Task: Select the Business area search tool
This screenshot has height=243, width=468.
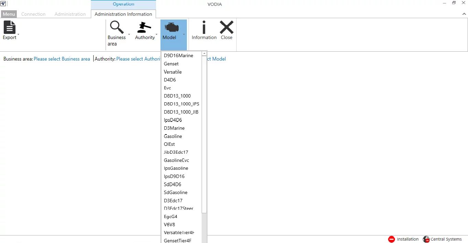Action: point(116,27)
